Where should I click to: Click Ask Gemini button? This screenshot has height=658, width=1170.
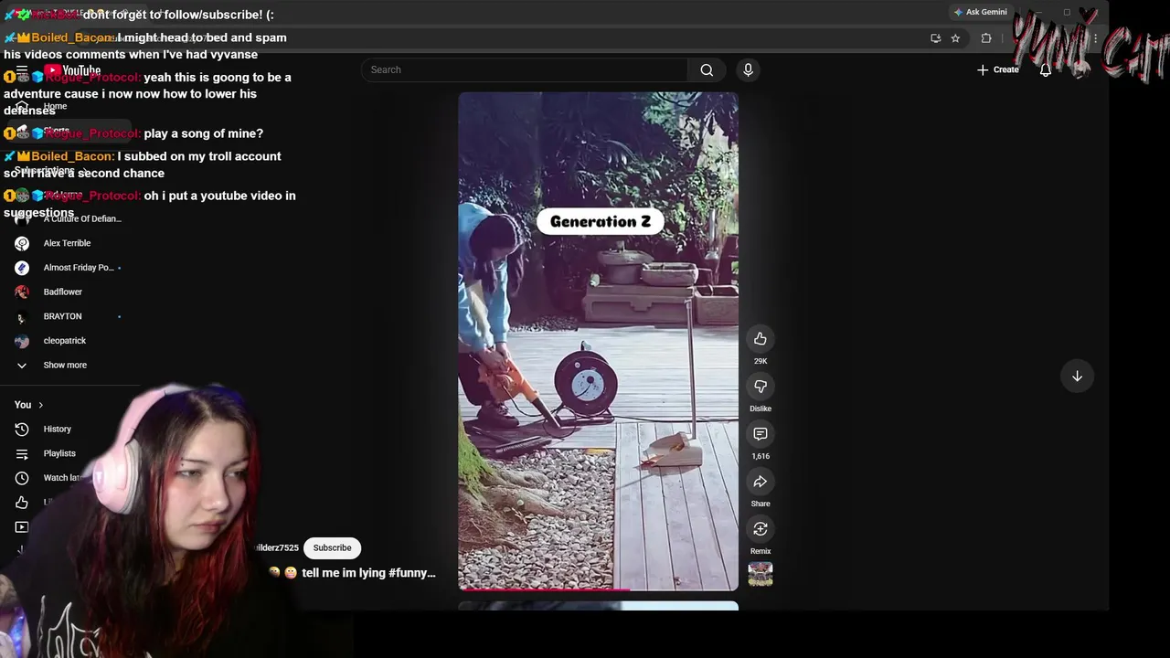click(x=980, y=12)
